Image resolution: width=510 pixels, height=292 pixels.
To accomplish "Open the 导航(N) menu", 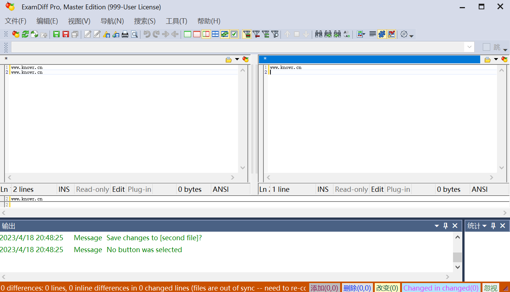I will tap(112, 21).
